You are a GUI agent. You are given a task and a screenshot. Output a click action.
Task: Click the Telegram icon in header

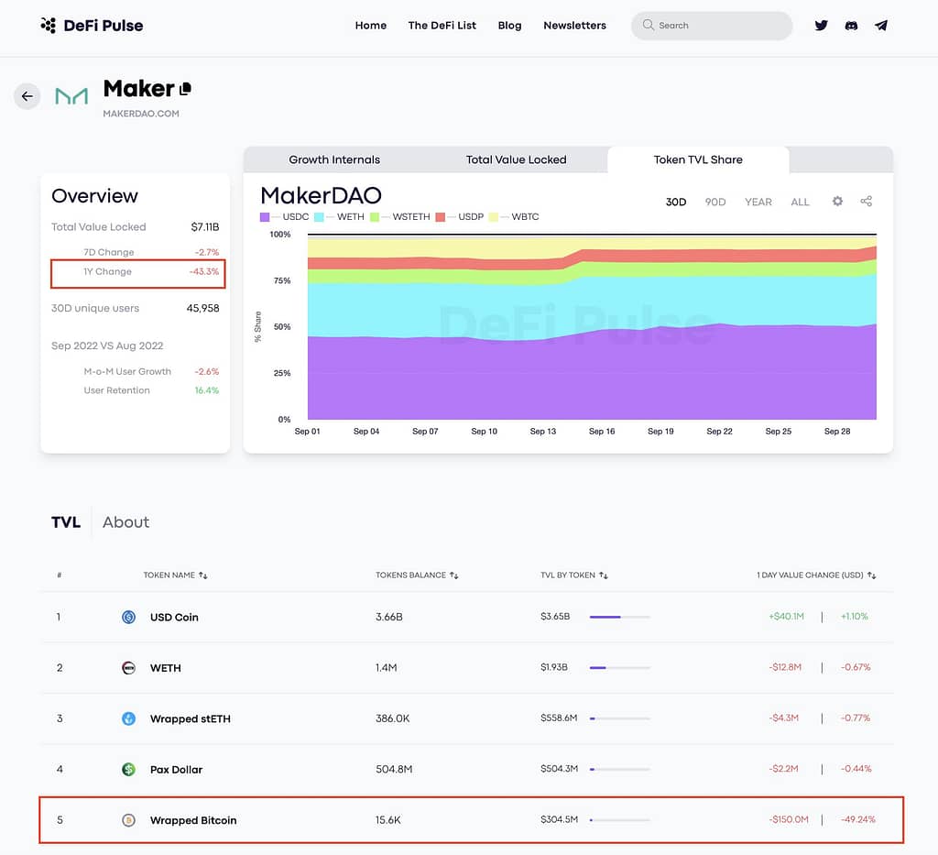coord(881,26)
